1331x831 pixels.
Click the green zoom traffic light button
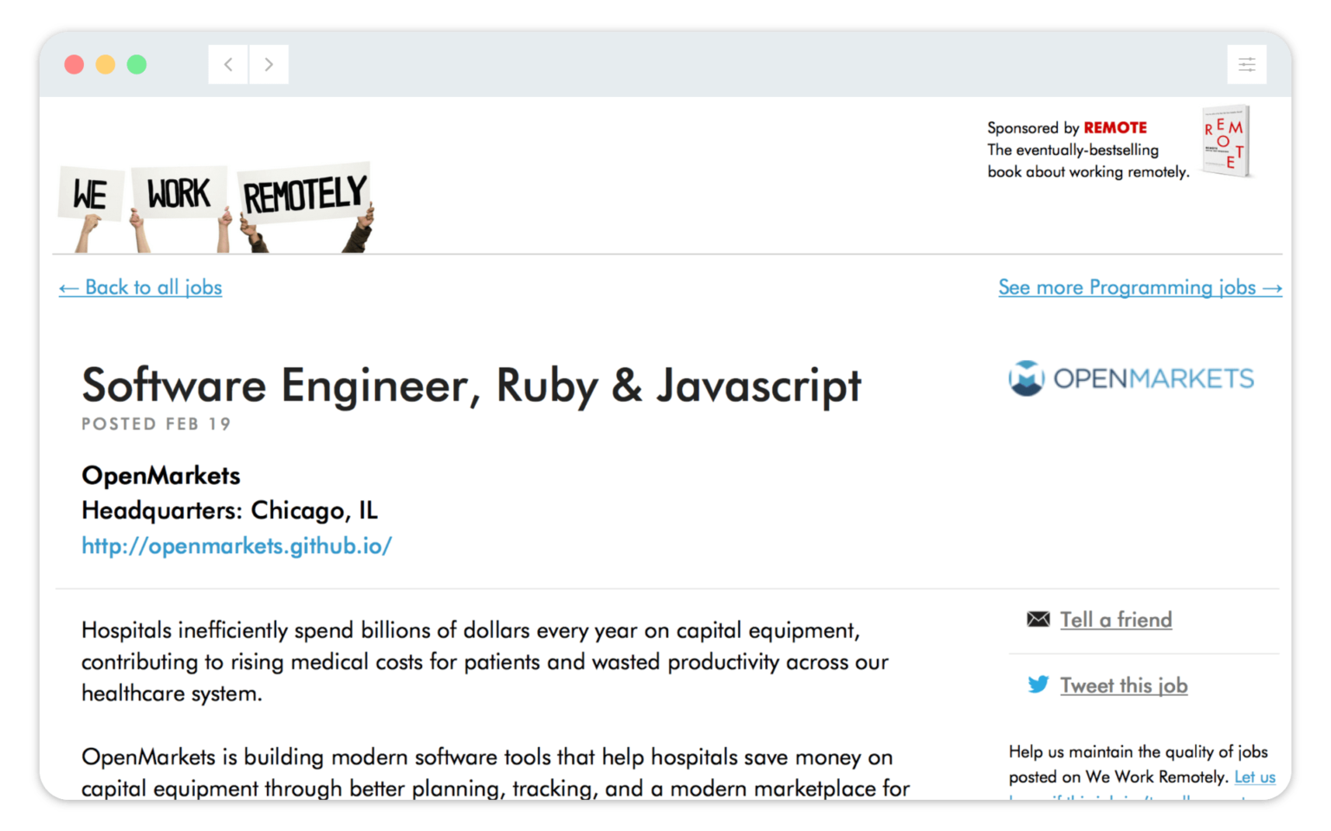(137, 64)
